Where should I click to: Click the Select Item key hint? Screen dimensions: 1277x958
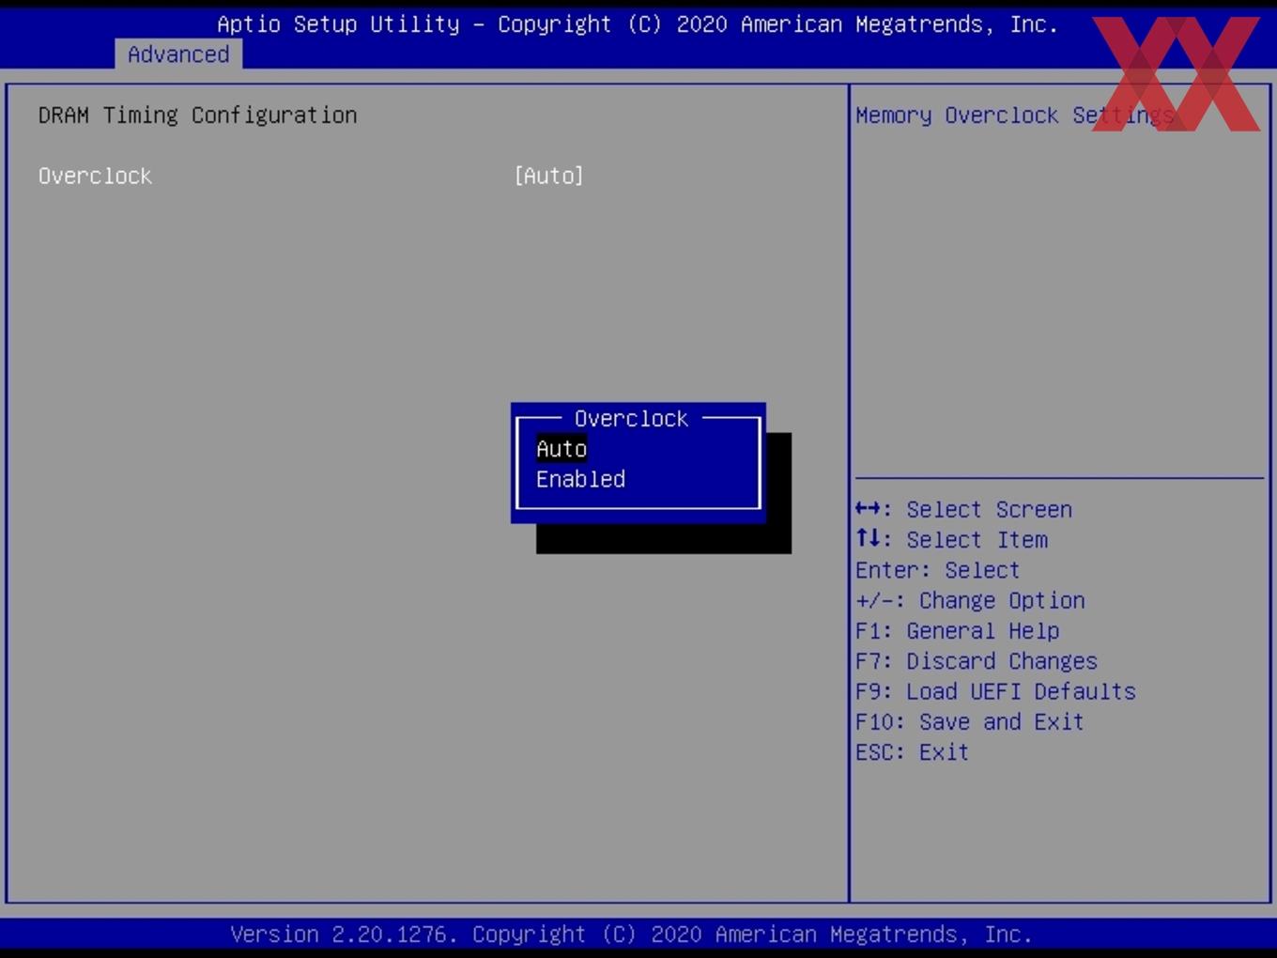[951, 539]
